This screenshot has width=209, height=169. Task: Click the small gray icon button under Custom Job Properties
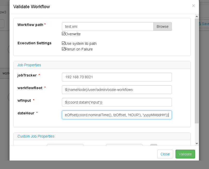click(154, 145)
